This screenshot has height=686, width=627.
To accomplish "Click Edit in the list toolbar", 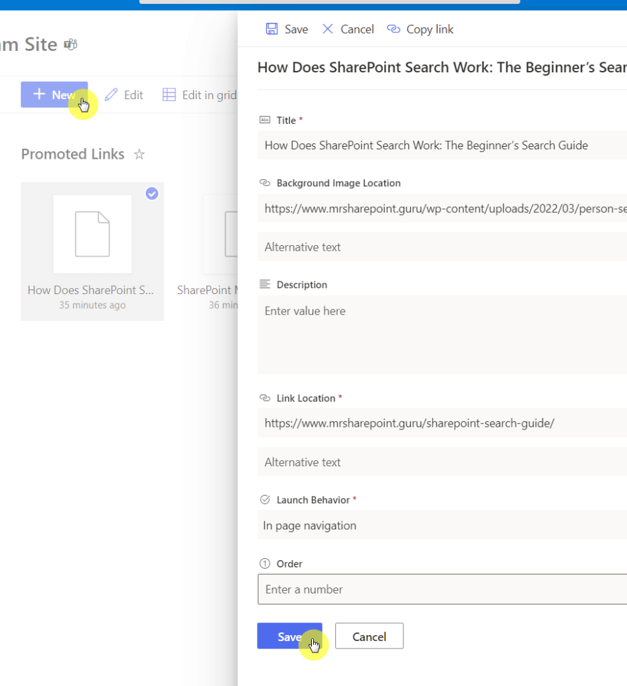I will tap(124, 95).
